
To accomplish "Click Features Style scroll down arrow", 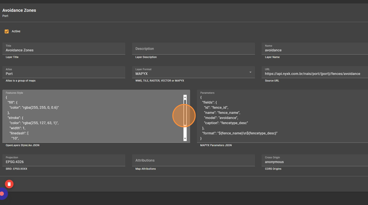I will click(x=185, y=139).
